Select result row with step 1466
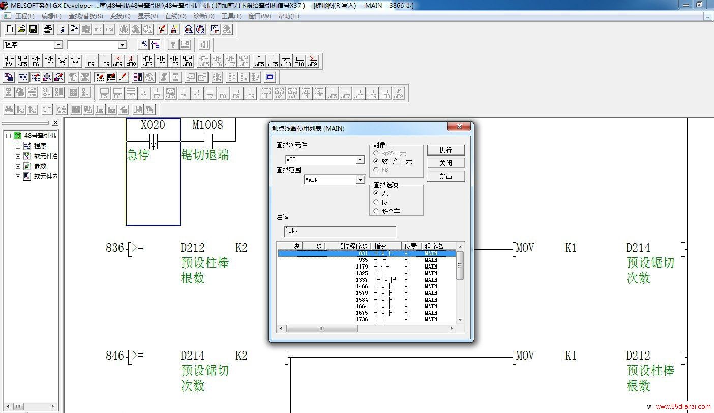This screenshot has width=714, height=413. (x=366, y=286)
